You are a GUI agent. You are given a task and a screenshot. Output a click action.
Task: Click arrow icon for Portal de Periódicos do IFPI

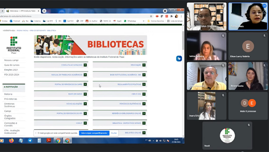coord(85,113)
